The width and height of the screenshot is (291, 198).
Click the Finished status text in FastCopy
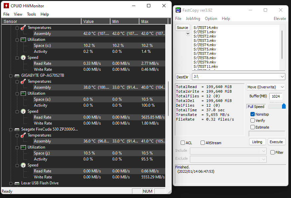point(183,167)
